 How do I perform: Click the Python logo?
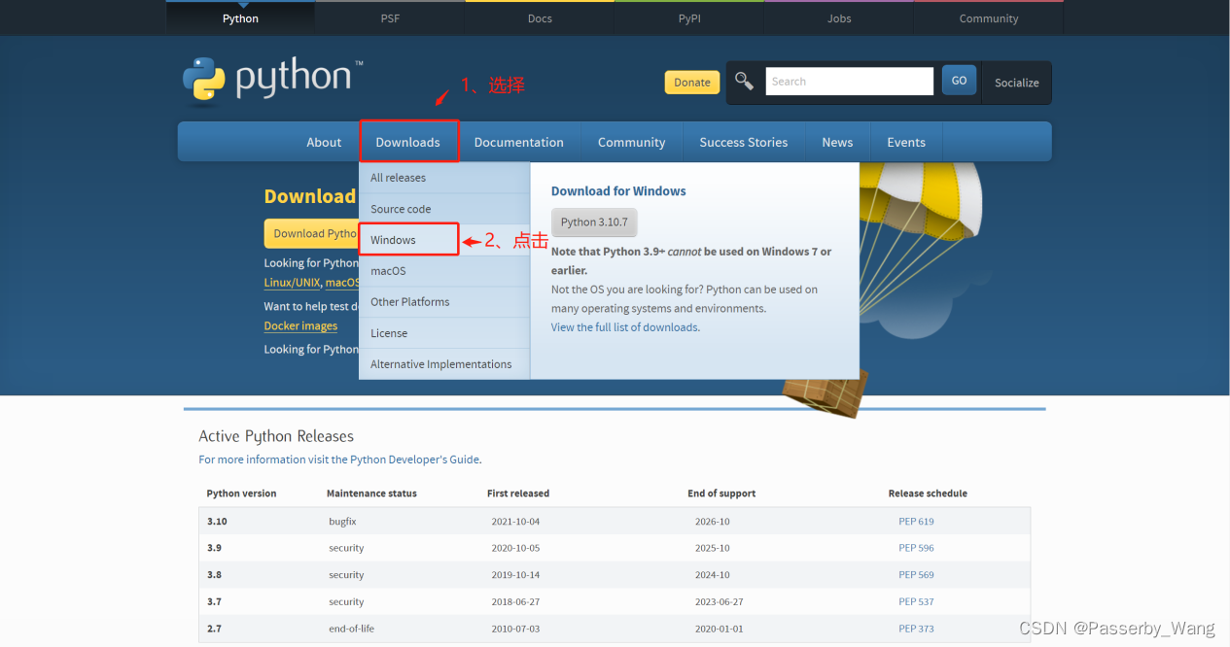(272, 80)
